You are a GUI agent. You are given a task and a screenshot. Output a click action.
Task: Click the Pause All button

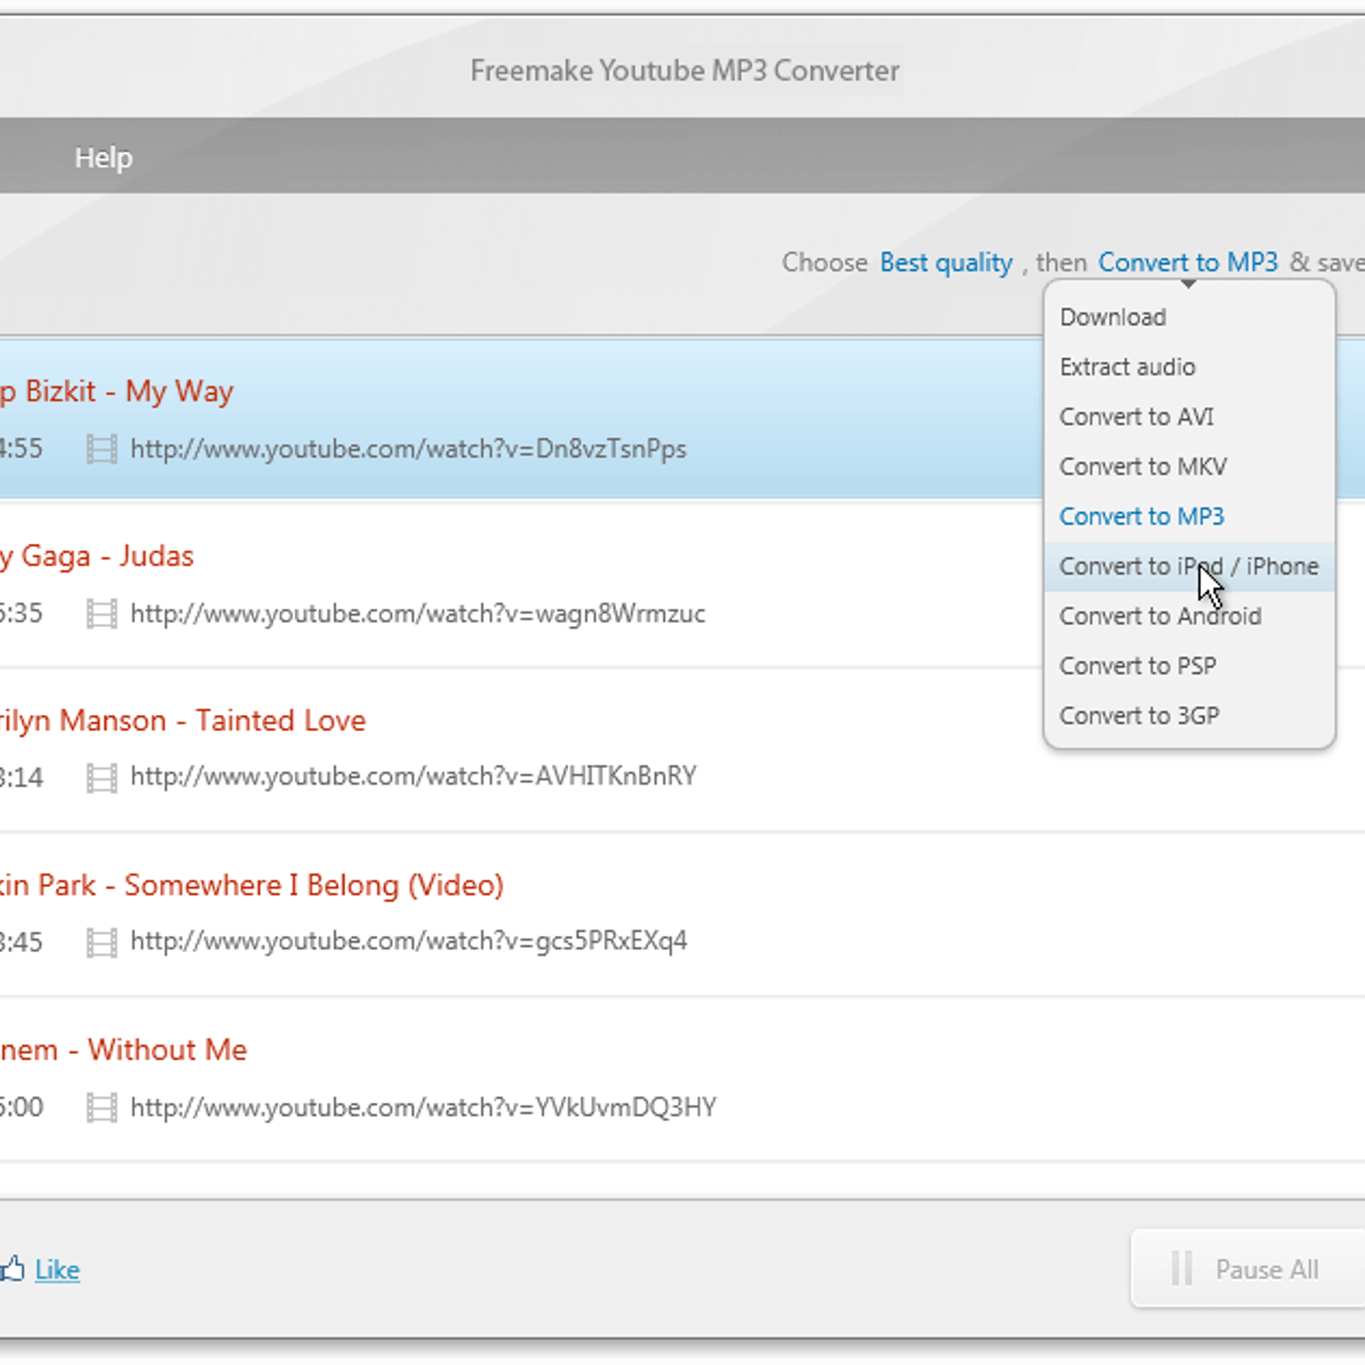[1248, 1269]
